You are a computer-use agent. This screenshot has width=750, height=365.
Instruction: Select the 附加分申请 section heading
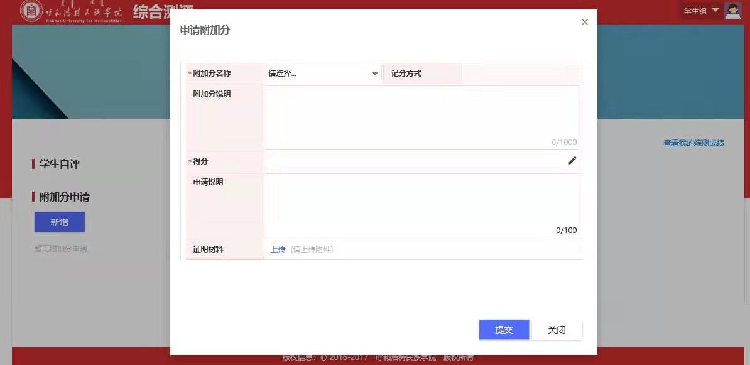pos(64,197)
